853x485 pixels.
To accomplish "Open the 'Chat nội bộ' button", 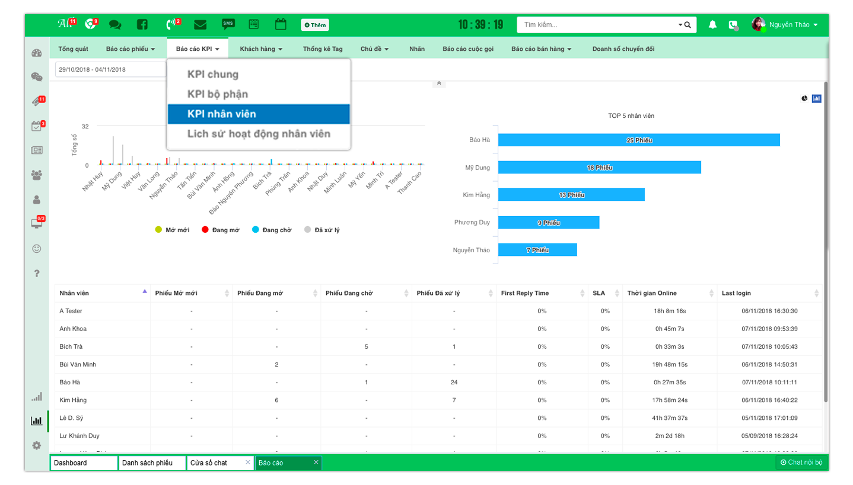I will click(801, 462).
